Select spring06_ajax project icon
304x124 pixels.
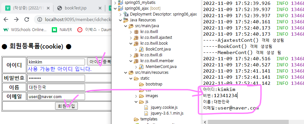[x=121, y=8]
